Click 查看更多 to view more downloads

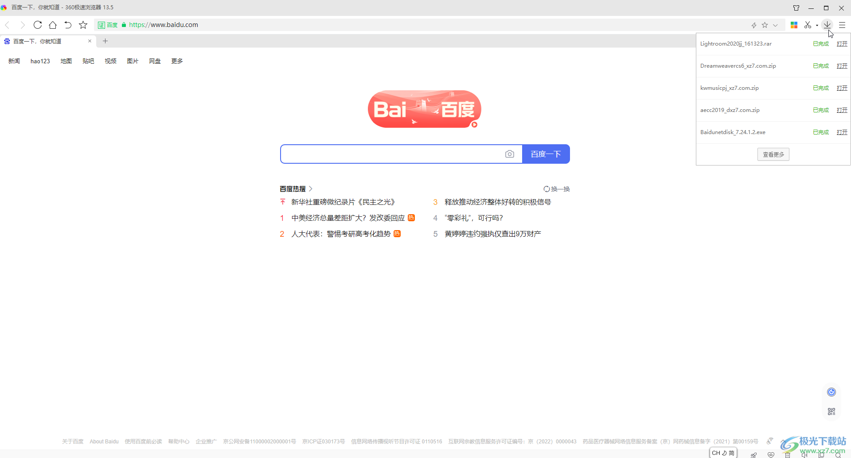[773, 154]
